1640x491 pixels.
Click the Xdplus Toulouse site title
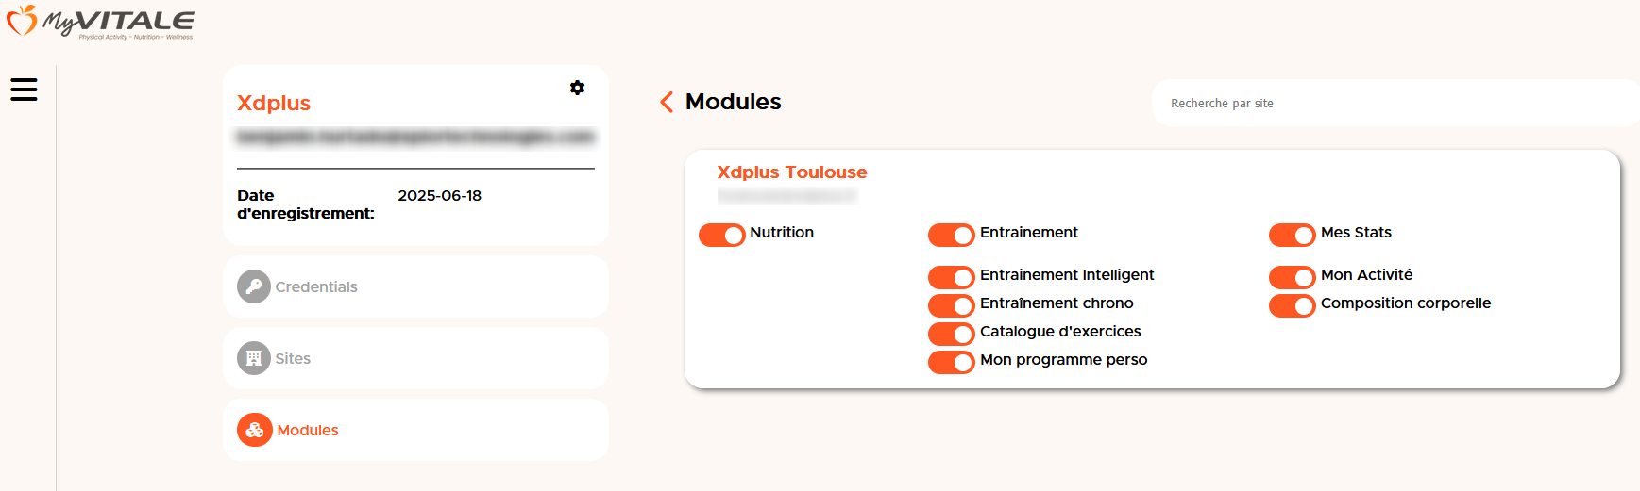(x=791, y=172)
